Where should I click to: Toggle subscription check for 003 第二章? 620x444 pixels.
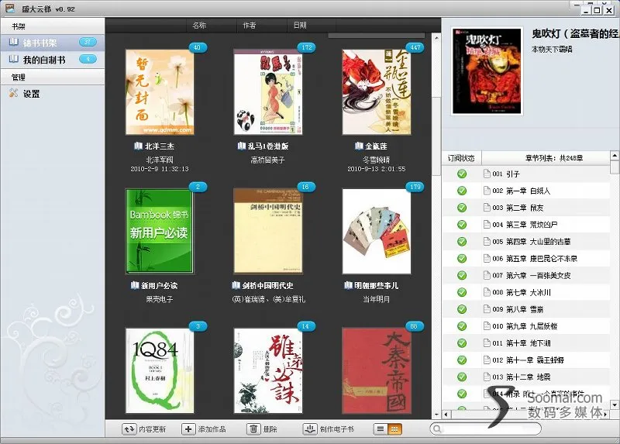tap(462, 208)
